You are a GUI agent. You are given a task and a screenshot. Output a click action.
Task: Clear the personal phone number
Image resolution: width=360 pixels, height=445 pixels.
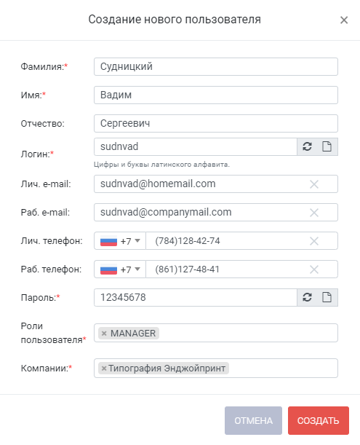click(x=314, y=241)
